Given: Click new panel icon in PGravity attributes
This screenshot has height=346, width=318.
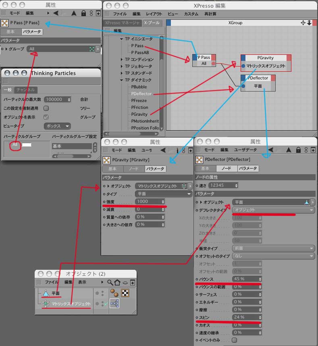Looking at the screenshot, I should click(x=190, y=150).
